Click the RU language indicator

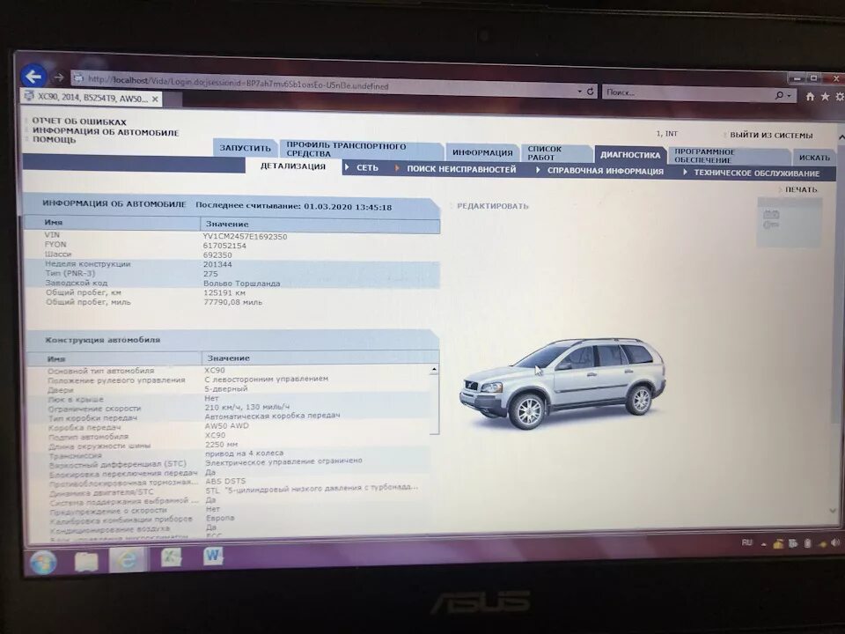pos(746,542)
